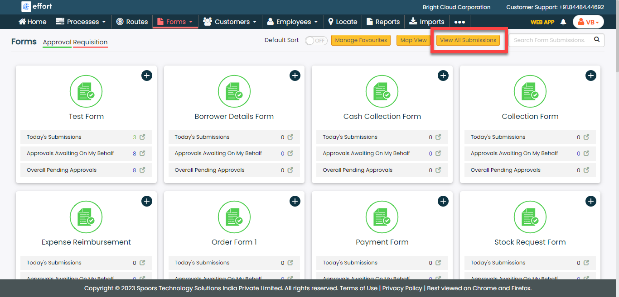This screenshot has height=297, width=619.
Task: Expand the three-dots more menu
Action: coord(459,22)
